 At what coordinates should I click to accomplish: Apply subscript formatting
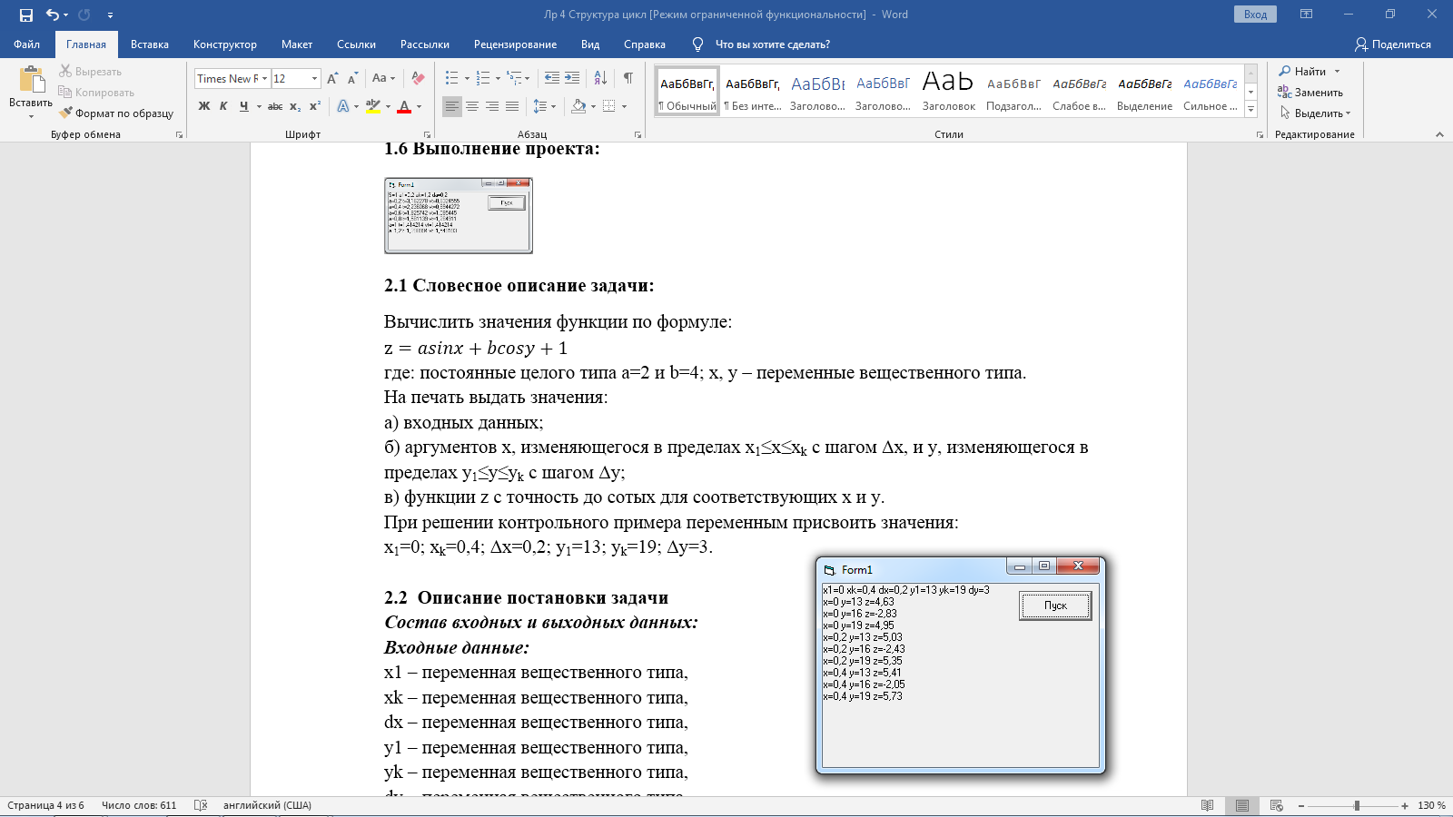coord(295,106)
